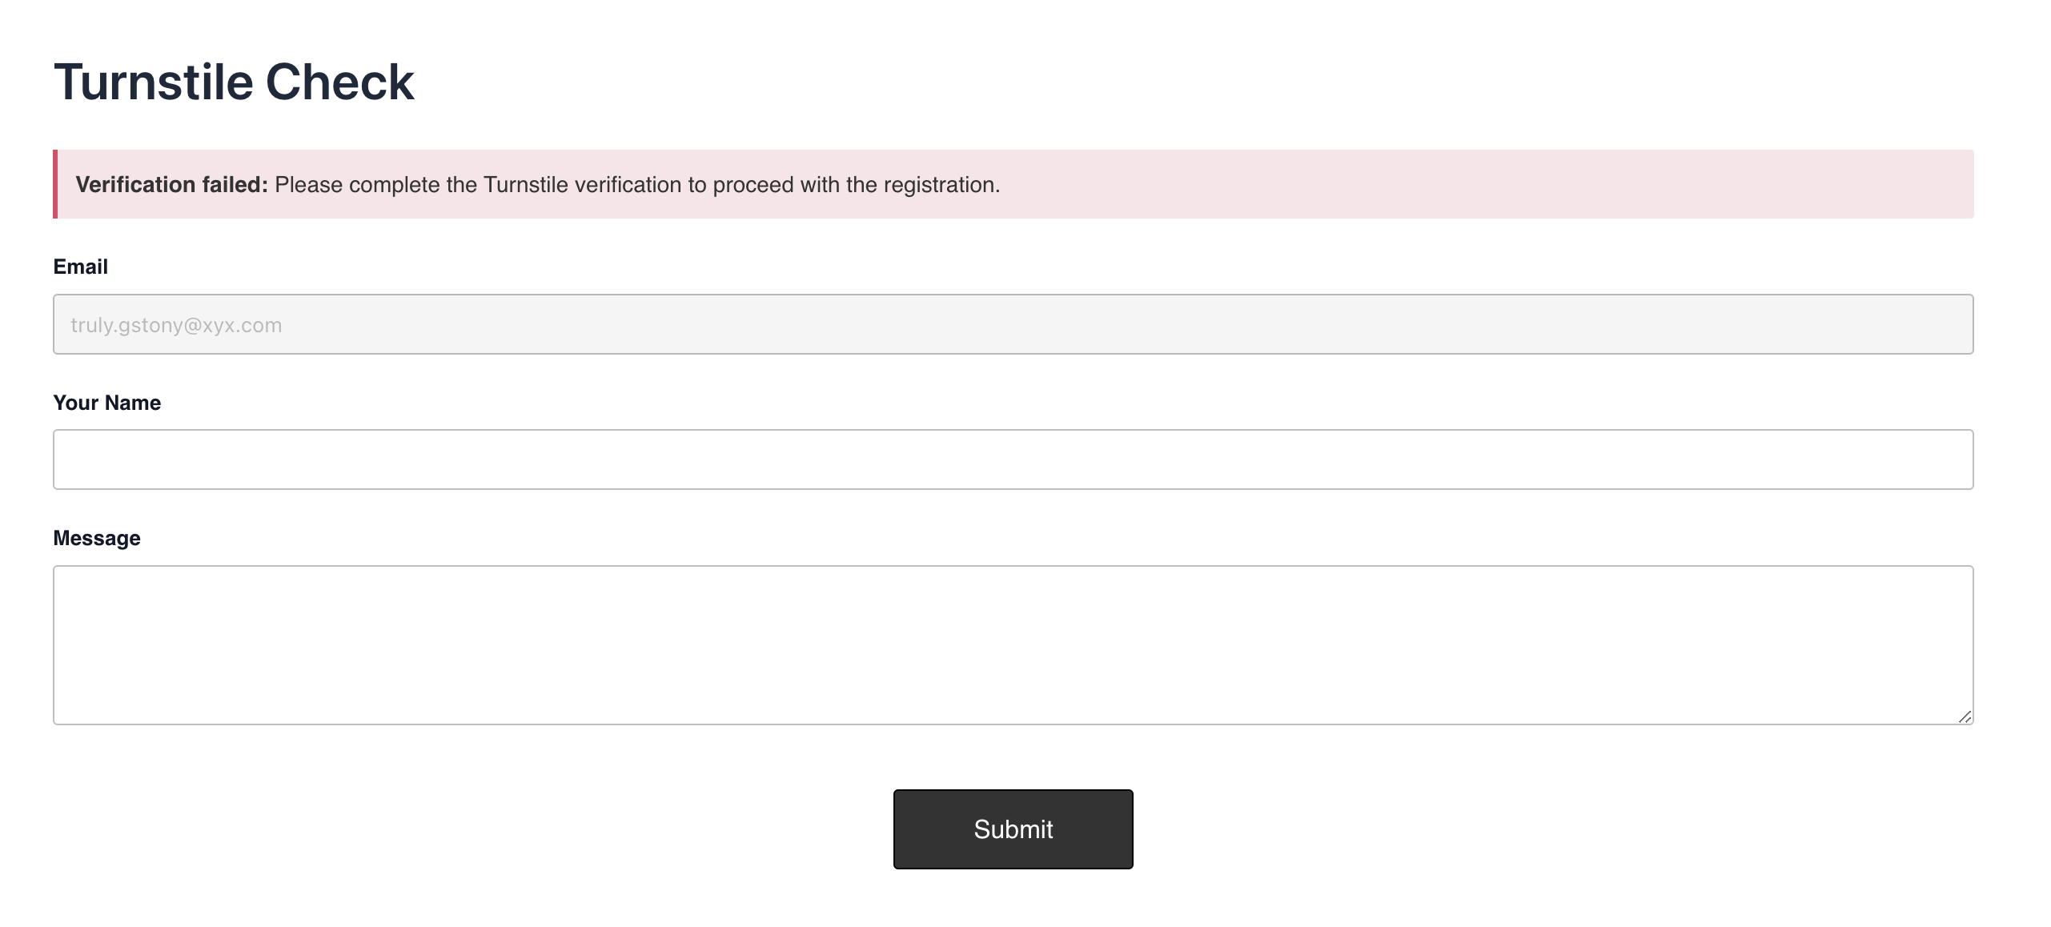Click the bold "Verification failed:" text

171,185
